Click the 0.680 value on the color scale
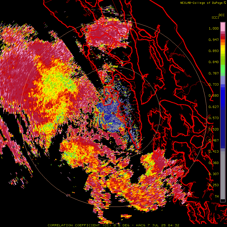The height and width of the screenshot is (227, 227). 214,96
